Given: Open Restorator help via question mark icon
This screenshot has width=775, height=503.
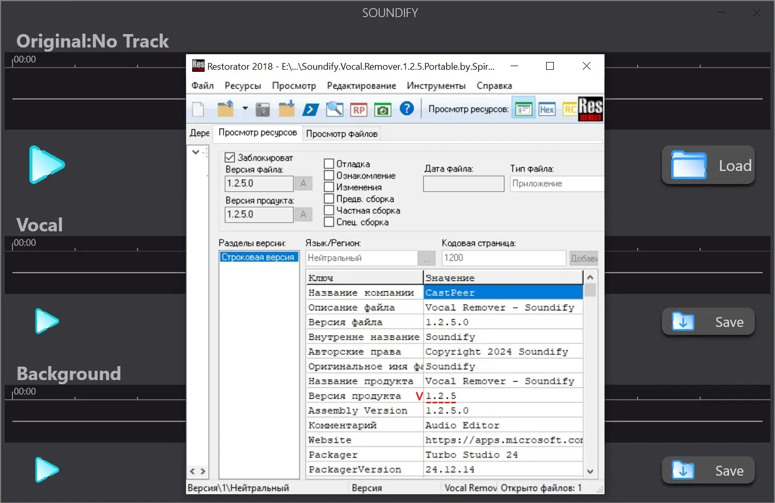Looking at the screenshot, I should [407, 109].
